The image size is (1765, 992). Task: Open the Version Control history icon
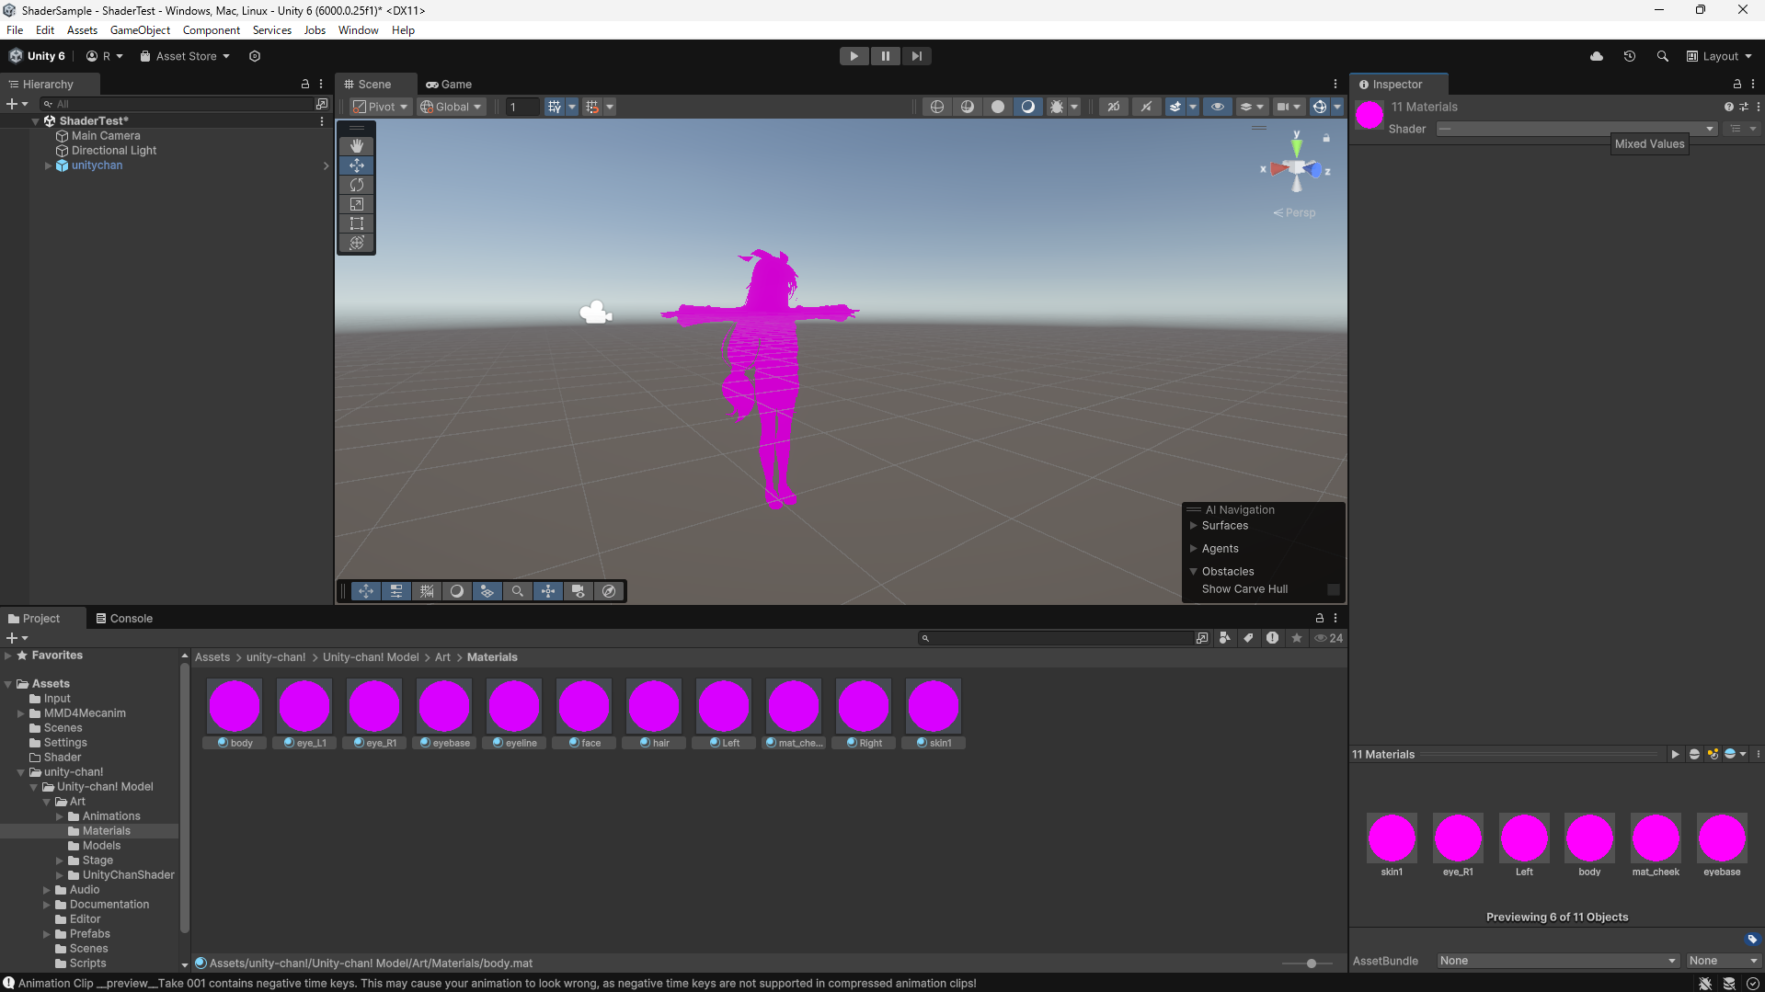pos(1629,56)
